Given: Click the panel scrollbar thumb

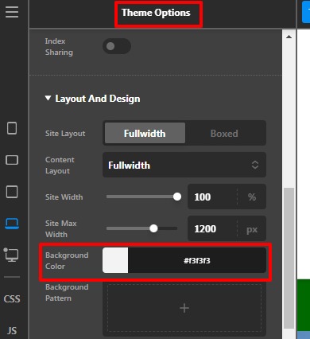Looking at the screenshot, I should pos(289,258).
